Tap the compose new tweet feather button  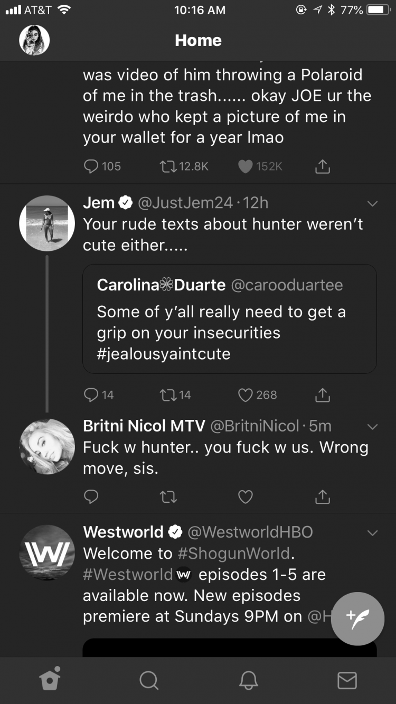tap(357, 618)
